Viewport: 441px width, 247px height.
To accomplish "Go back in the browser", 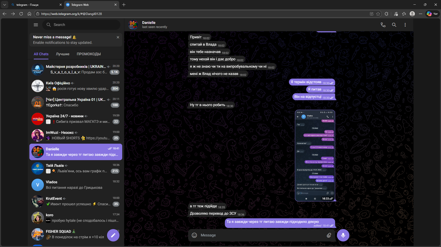I will pos(4,14).
